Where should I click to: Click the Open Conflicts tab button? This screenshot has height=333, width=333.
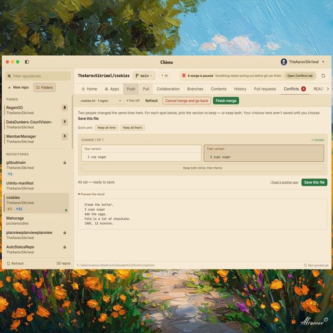(300, 76)
